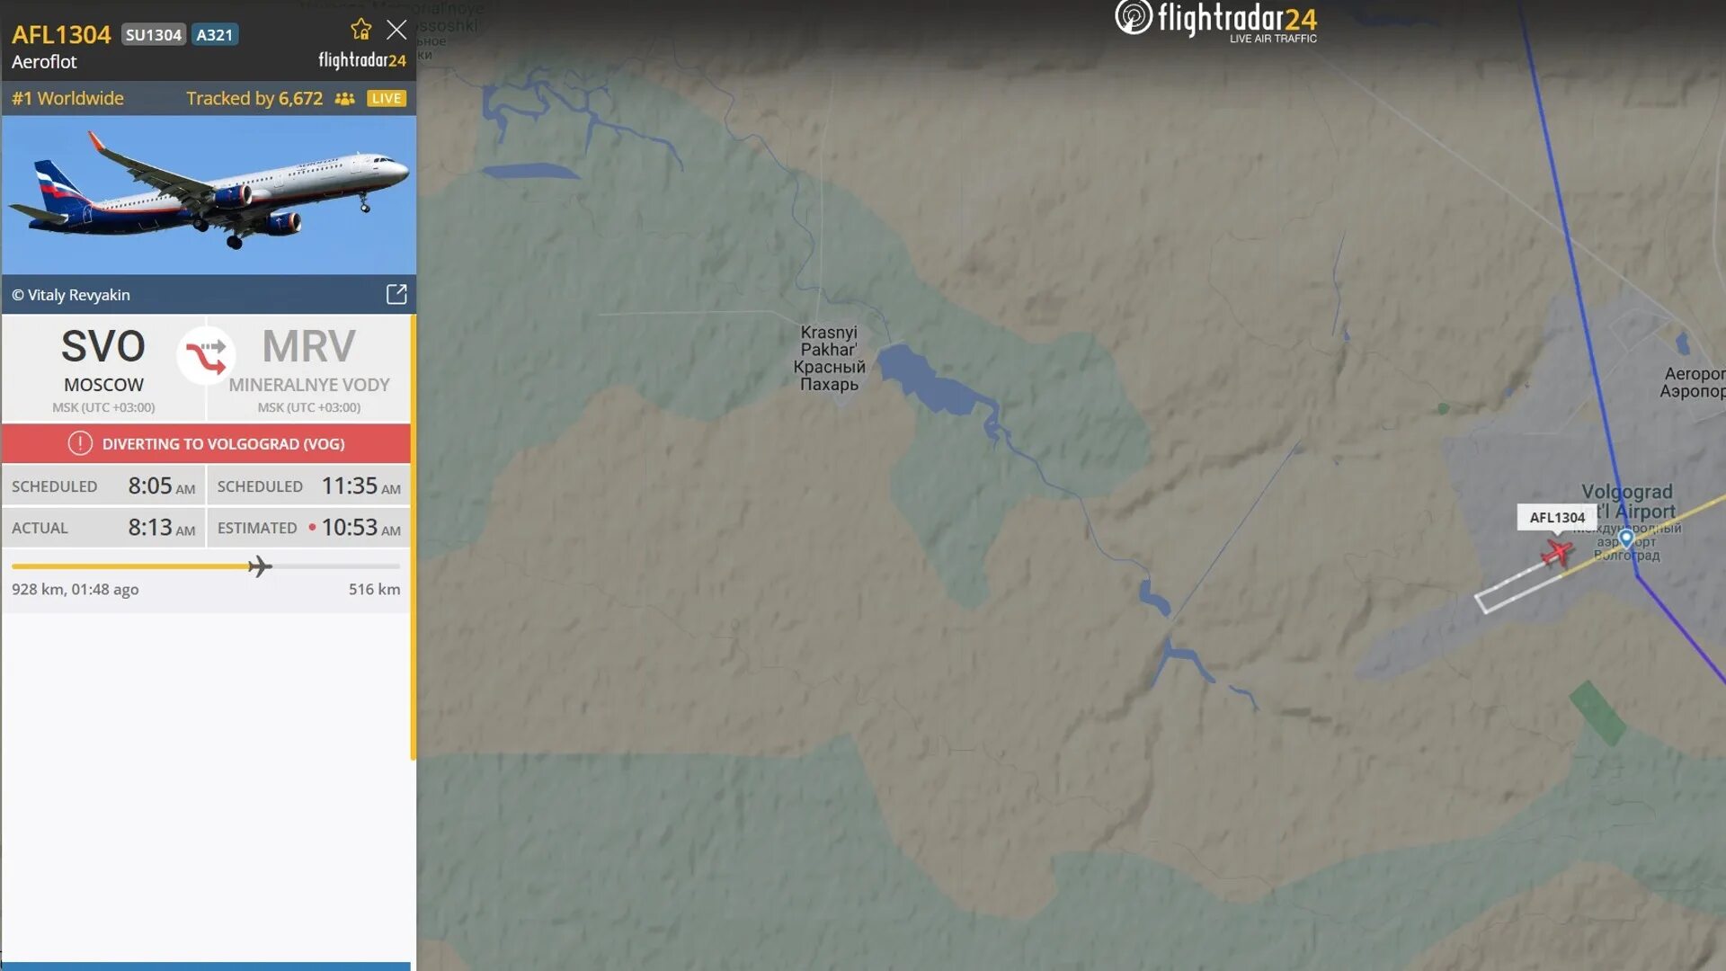The image size is (1726, 971).
Task: Click the Volgograd airport pin marker
Action: coord(1626,539)
